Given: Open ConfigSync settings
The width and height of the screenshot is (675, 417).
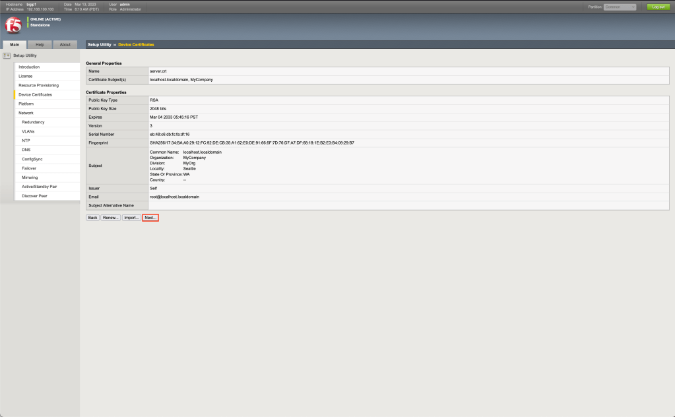Looking at the screenshot, I should click(x=32, y=159).
